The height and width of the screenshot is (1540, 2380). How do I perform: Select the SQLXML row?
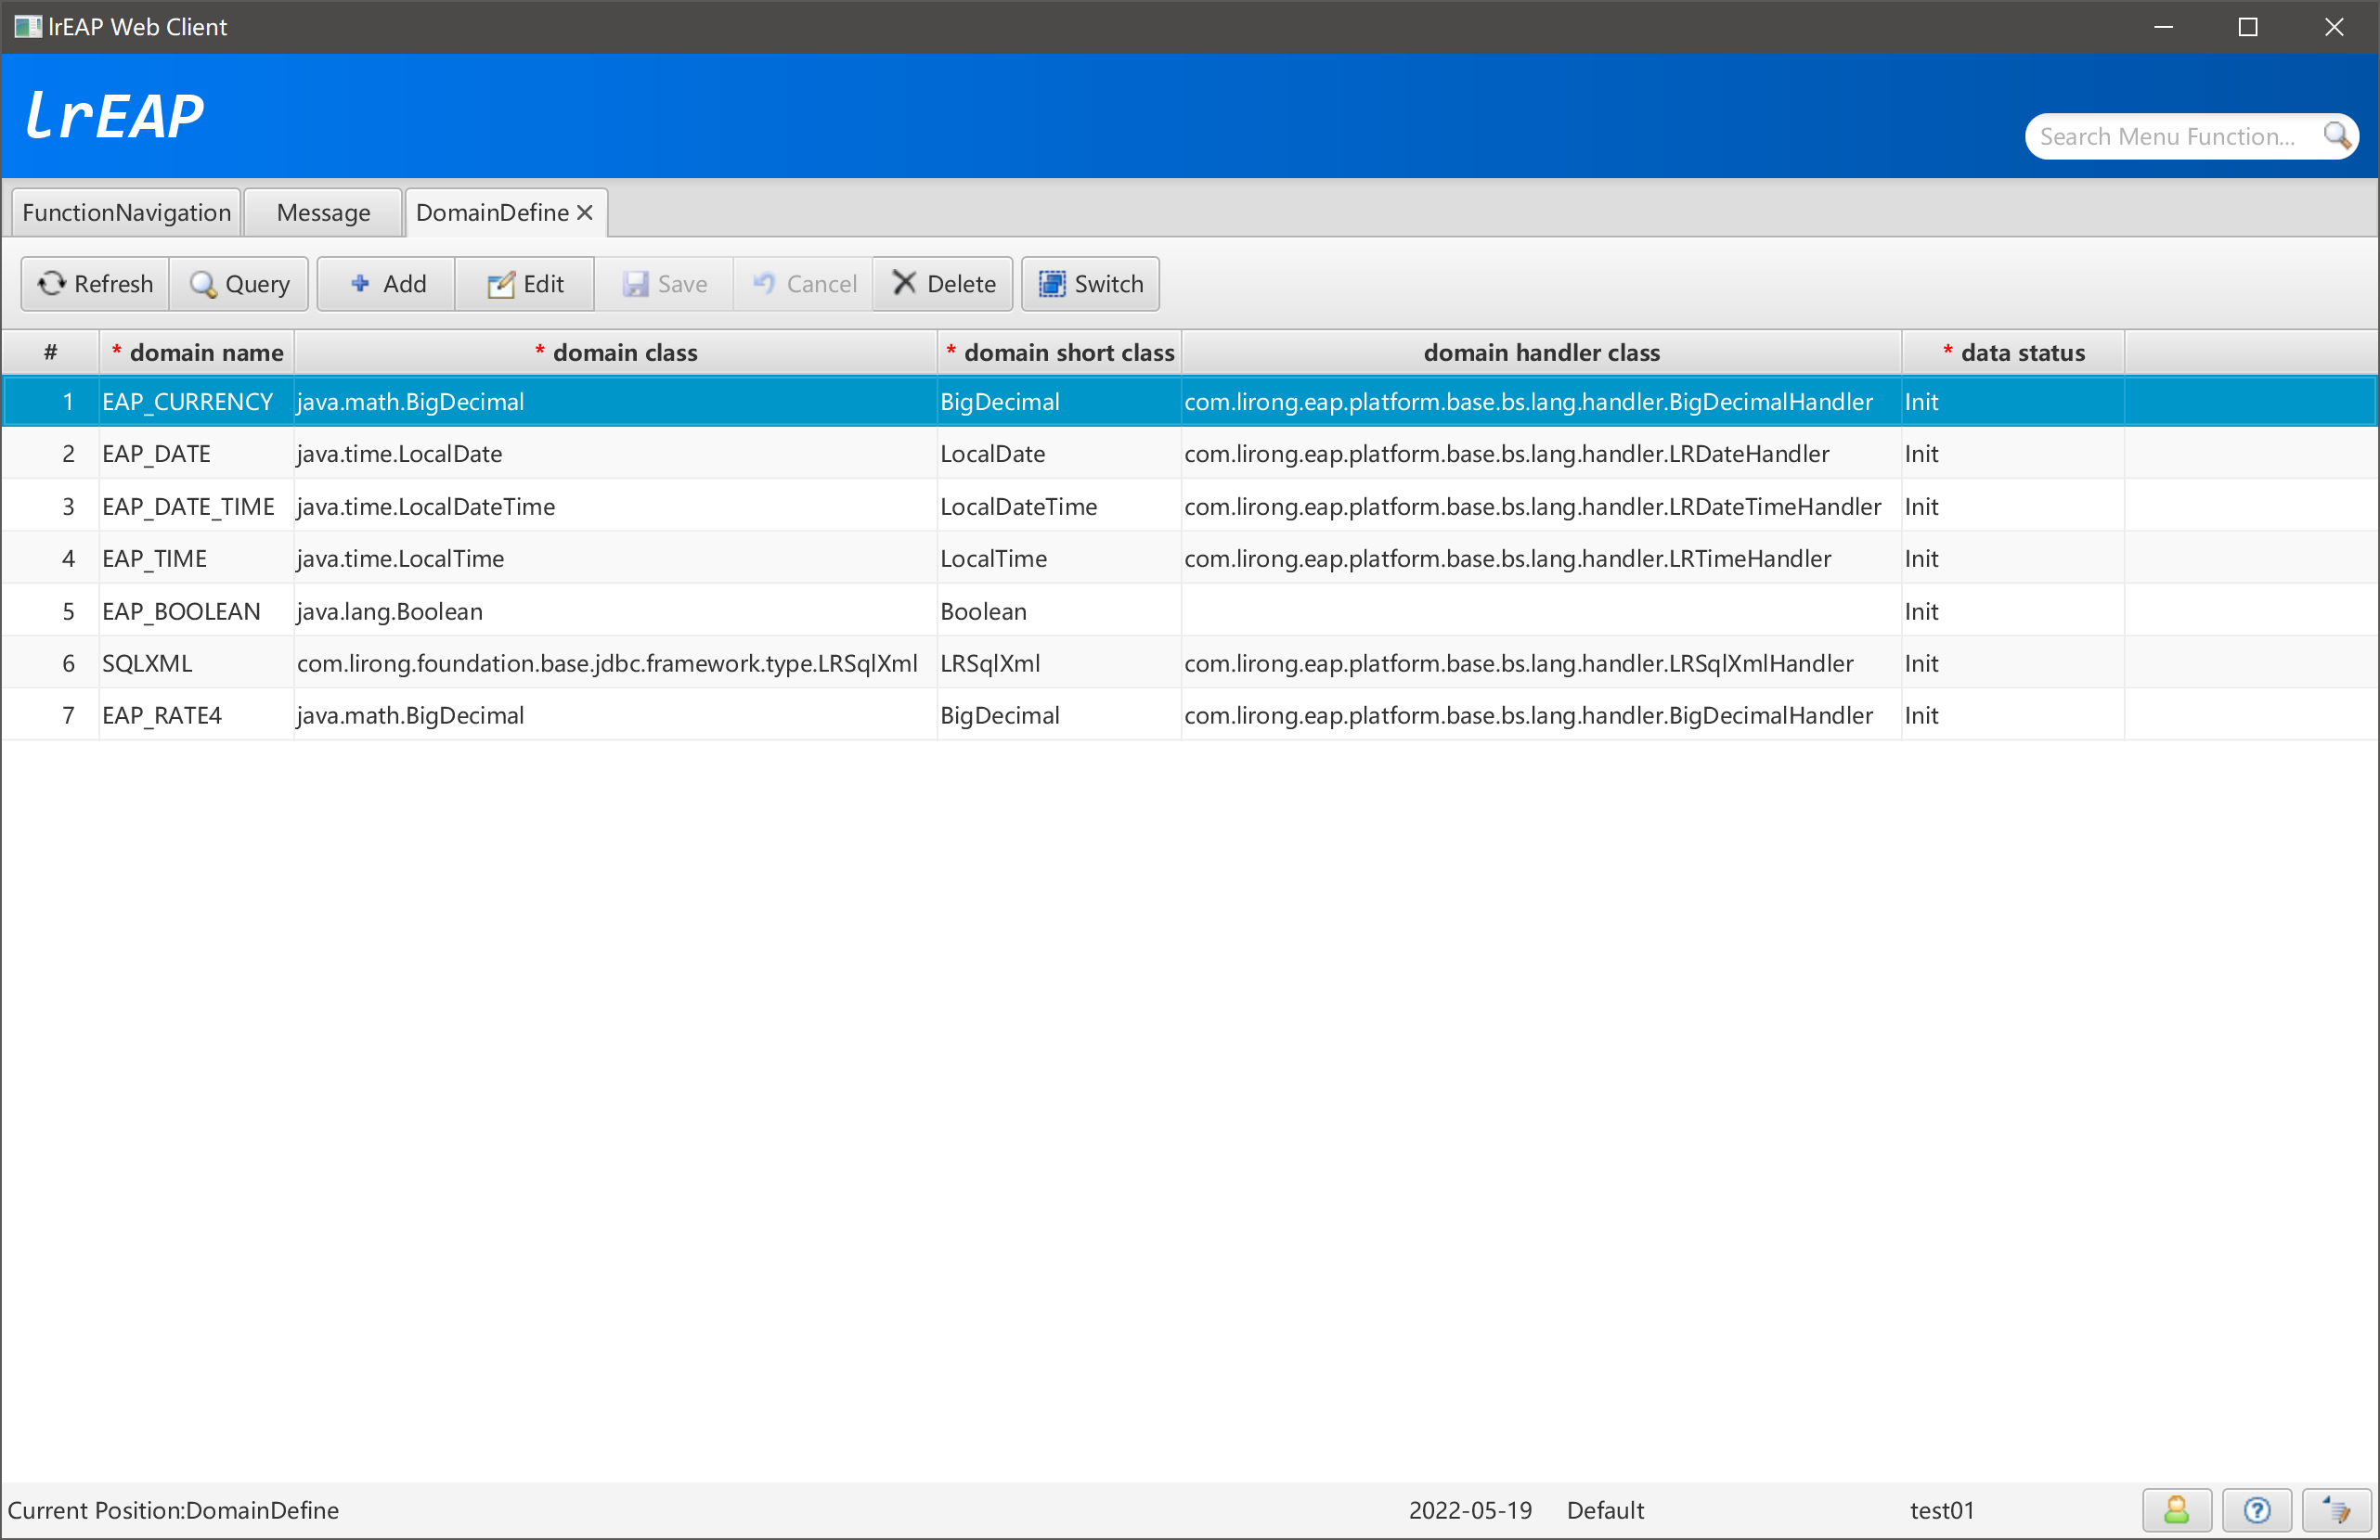tap(1190, 663)
